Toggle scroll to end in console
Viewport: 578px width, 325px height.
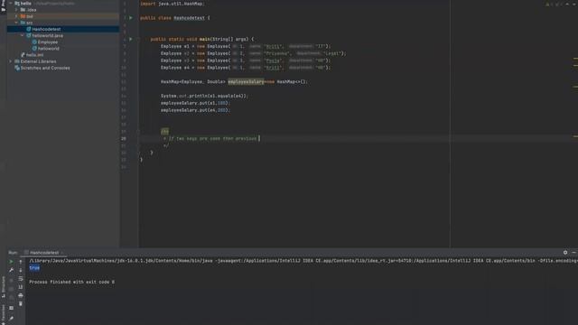point(21,287)
